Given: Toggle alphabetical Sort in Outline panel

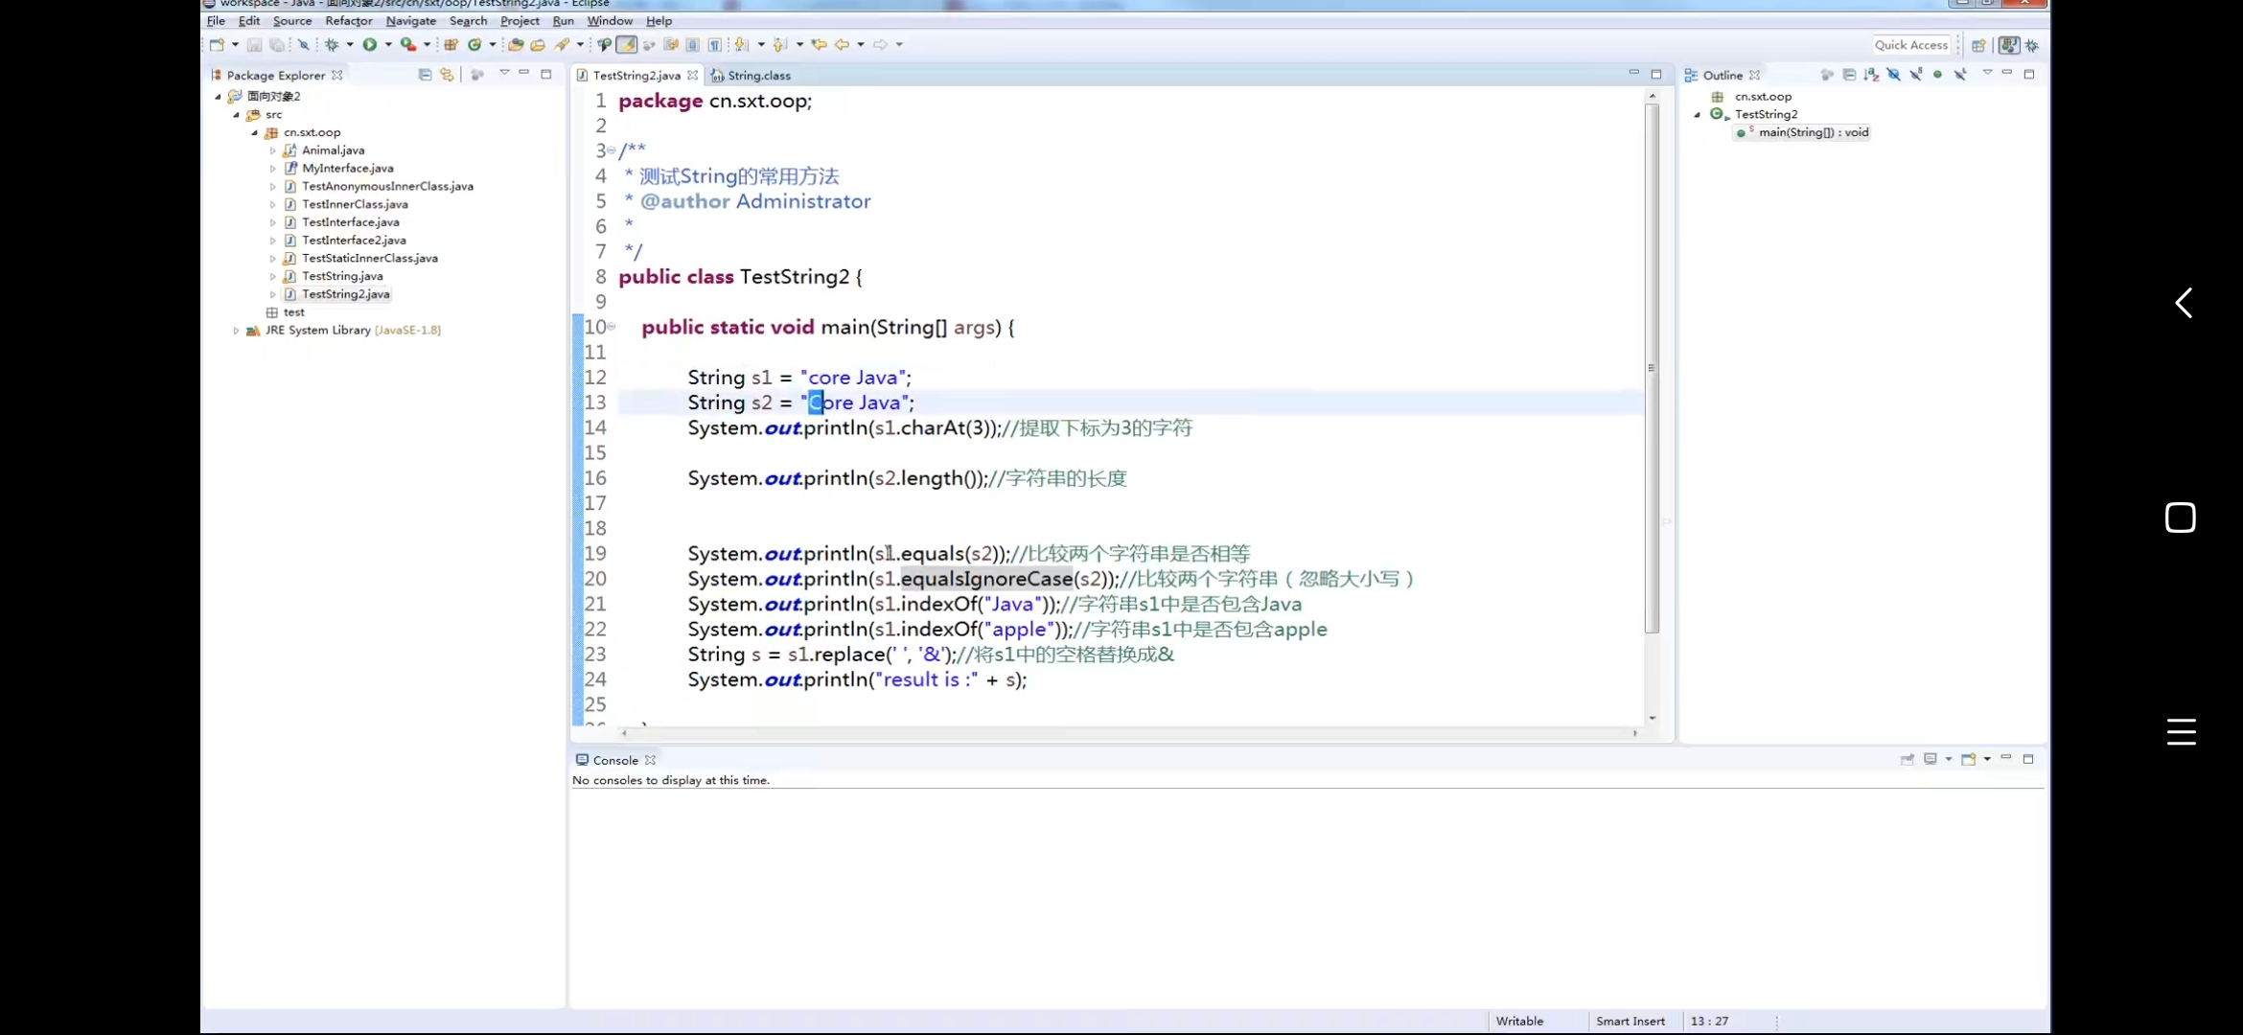Looking at the screenshot, I should (1871, 75).
